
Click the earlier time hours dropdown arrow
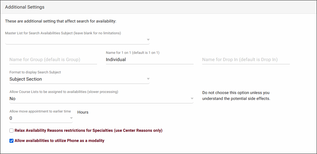coord(71,118)
